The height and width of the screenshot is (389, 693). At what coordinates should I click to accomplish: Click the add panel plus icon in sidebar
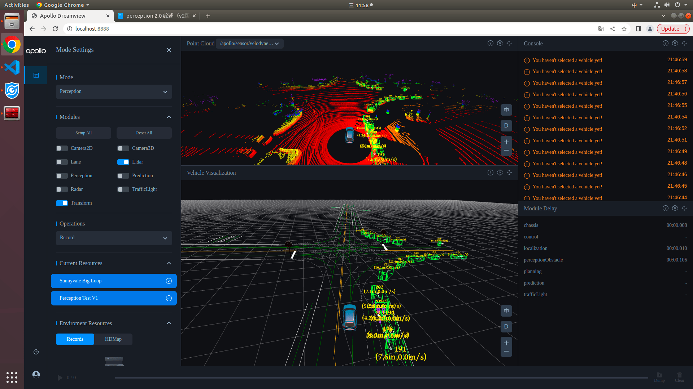click(36, 352)
